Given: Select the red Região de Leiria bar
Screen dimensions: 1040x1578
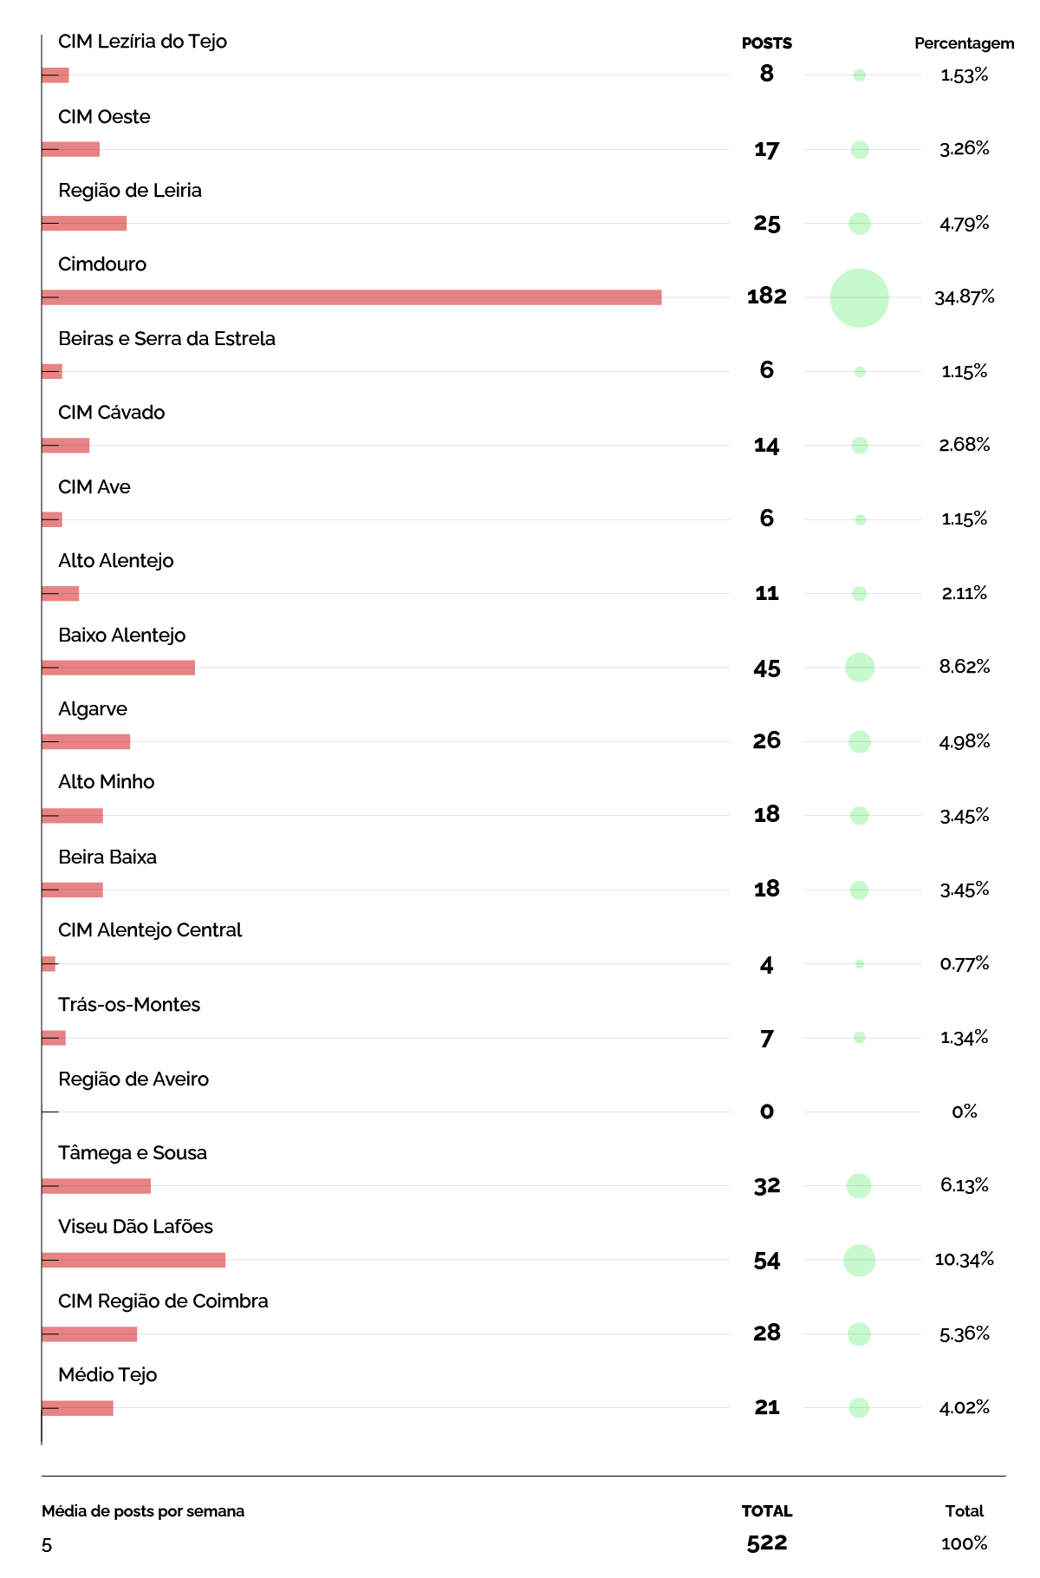Looking at the screenshot, I should 84,223.
